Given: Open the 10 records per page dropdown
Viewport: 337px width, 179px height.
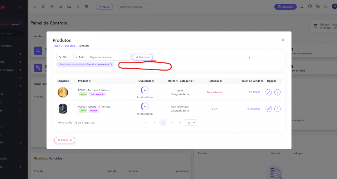Looking at the screenshot, I should (191, 123).
